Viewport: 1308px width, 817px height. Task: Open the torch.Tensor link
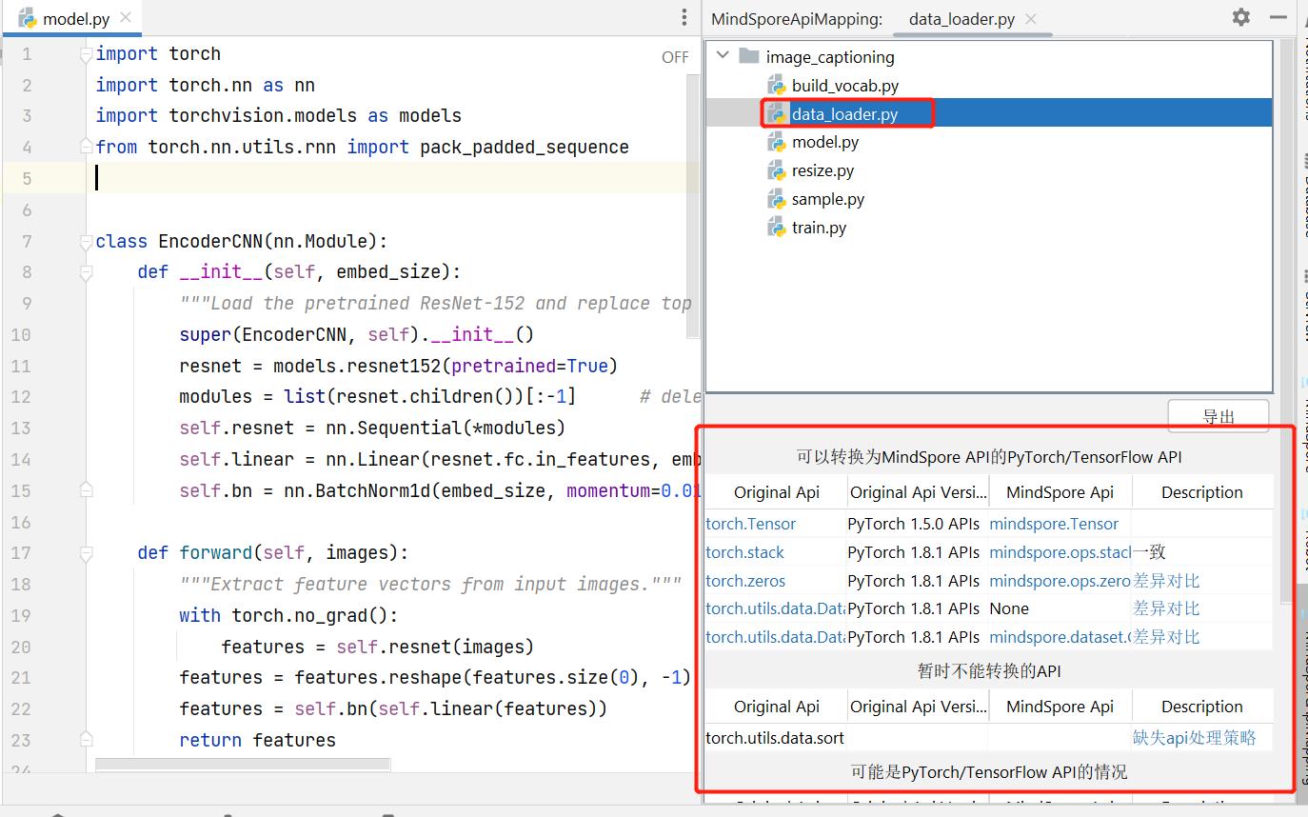coord(751,524)
